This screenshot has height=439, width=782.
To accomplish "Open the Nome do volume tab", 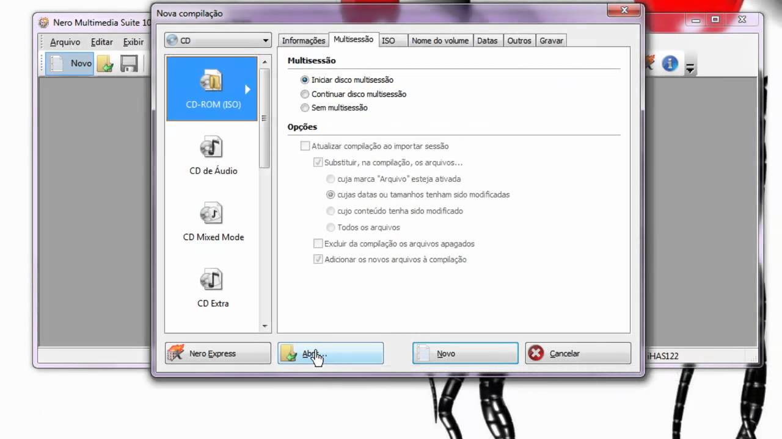I will 440,41.
